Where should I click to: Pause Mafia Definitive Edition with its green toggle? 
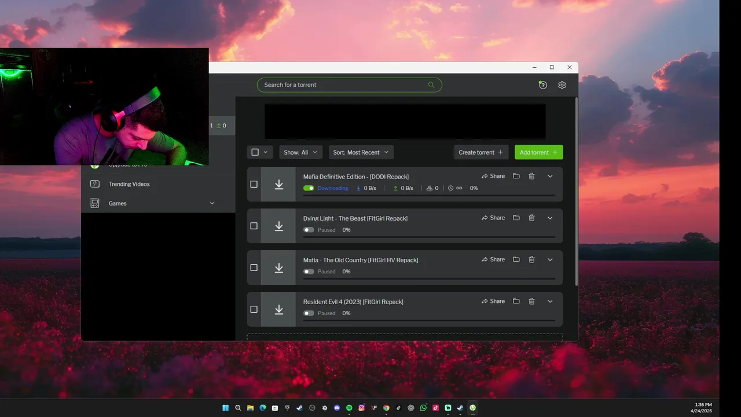309,188
